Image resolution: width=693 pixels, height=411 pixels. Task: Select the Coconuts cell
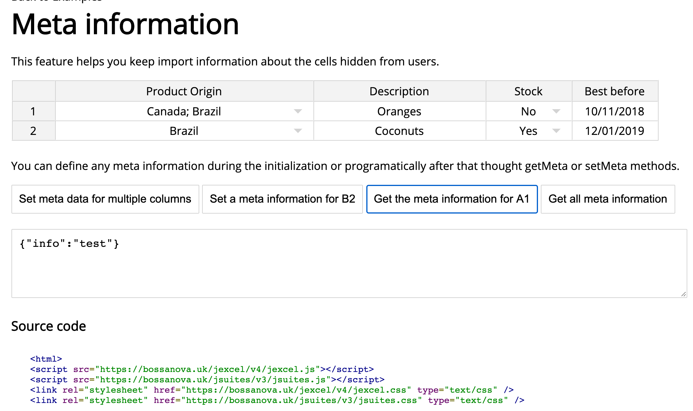click(x=400, y=131)
